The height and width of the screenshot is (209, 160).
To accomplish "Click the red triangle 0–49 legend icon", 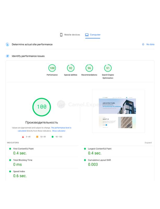I will coord(23,137).
